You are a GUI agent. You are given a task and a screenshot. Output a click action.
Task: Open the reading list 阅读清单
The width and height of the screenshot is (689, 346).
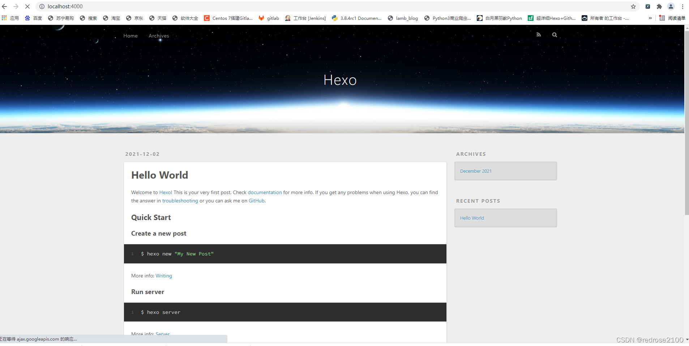672,18
